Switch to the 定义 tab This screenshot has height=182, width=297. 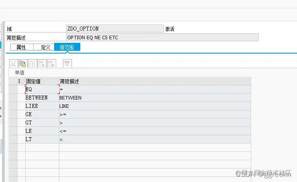pos(44,47)
